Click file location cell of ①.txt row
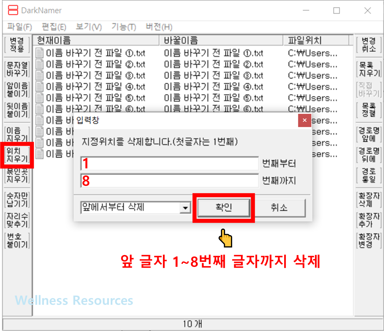This screenshot has height=331, width=384. pos(313,53)
